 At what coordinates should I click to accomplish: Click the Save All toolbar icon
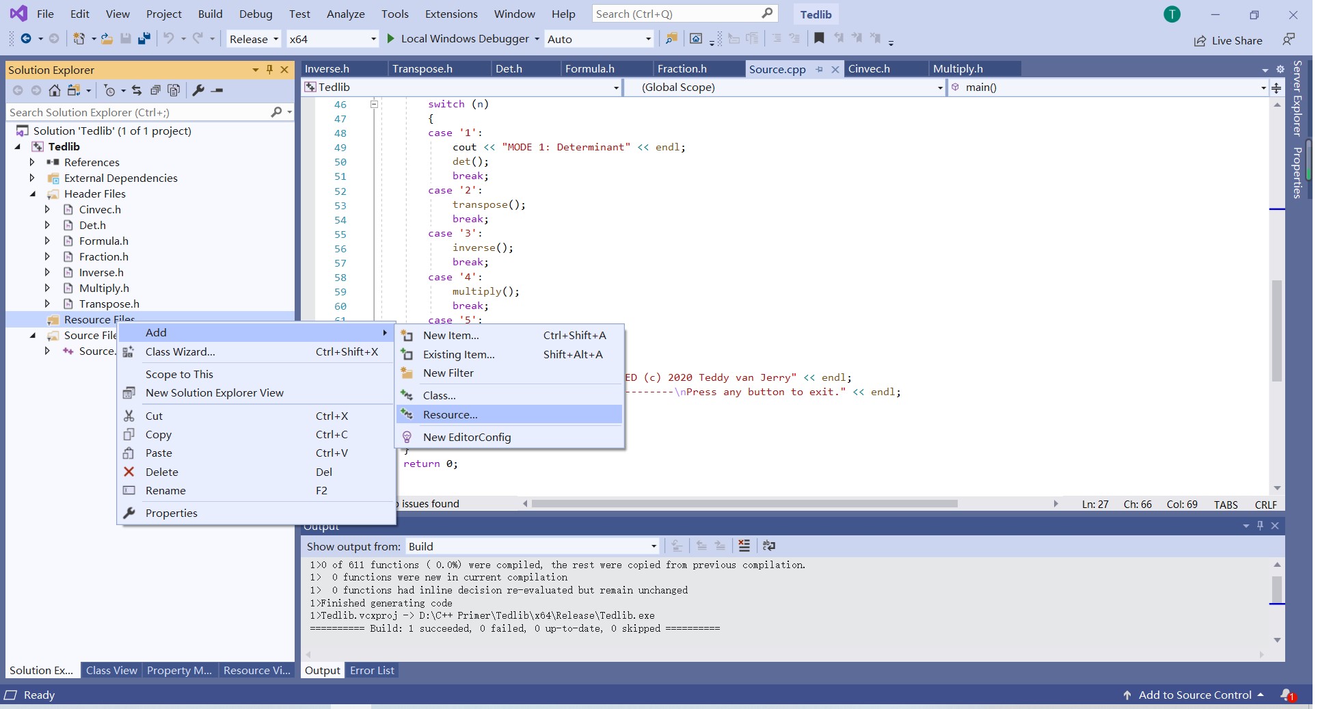[144, 39]
